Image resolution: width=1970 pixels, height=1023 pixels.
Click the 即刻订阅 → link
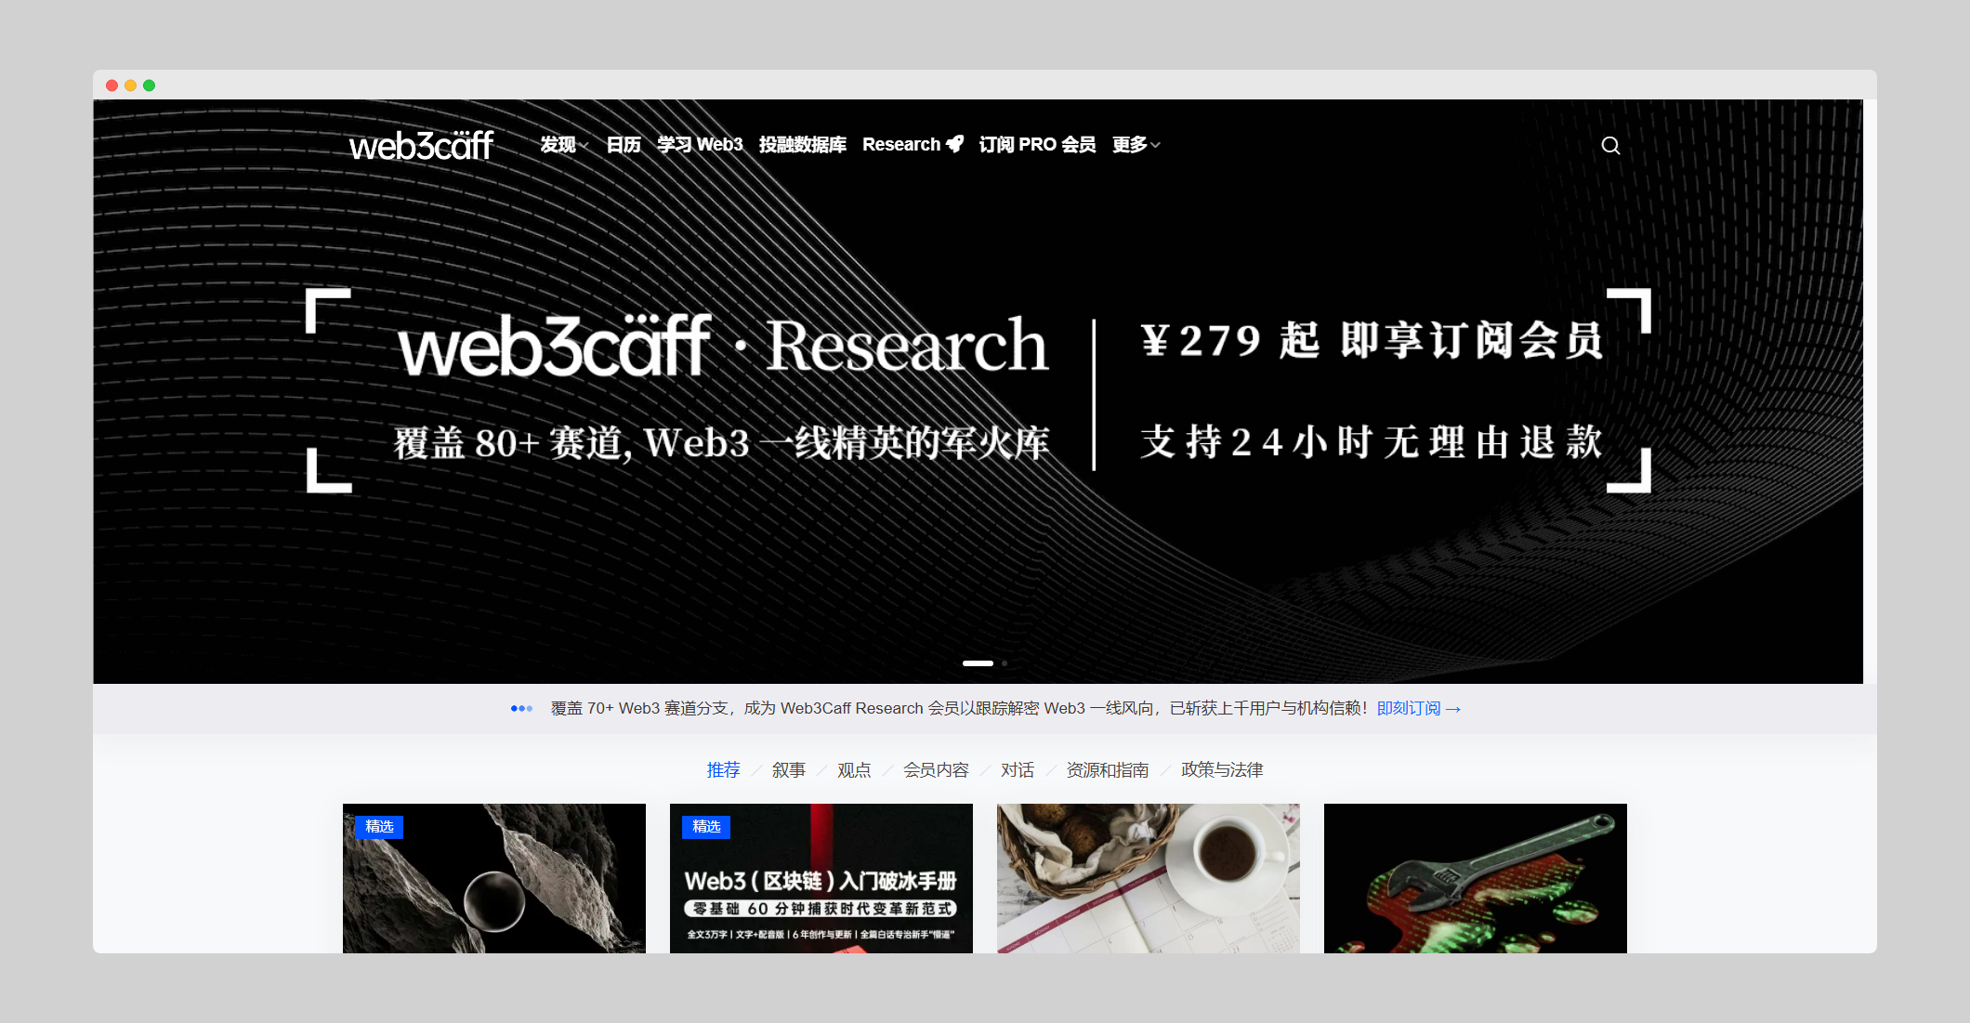(x=1419, y=709)
